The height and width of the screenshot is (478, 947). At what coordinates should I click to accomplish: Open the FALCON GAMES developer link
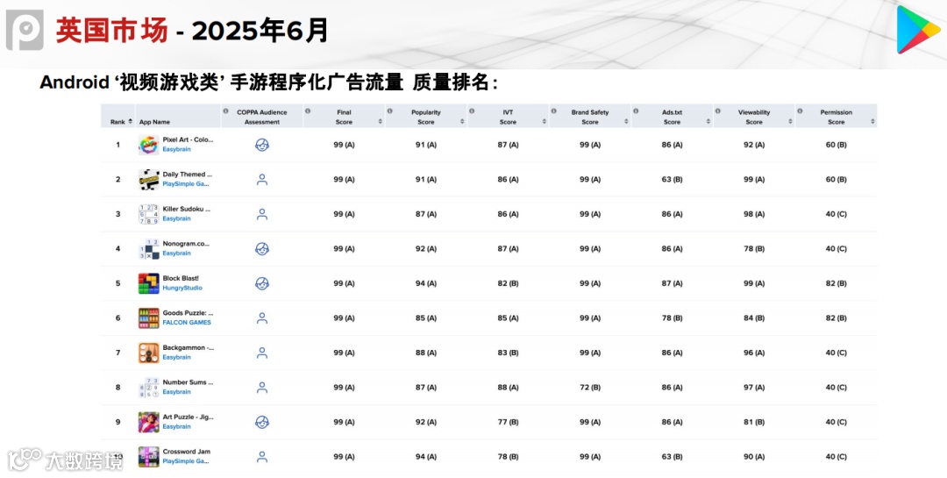pos(187,323)
